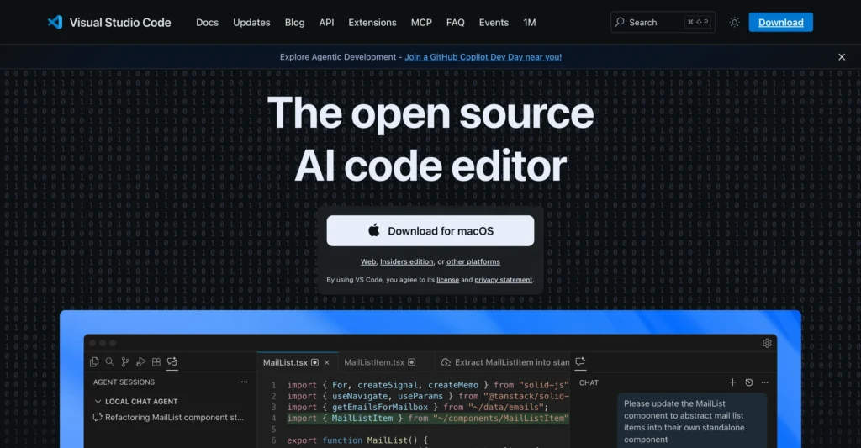Open the privacy statement link
The height and width of the screenshot is (448, 861).
click(x=504, y=280)
